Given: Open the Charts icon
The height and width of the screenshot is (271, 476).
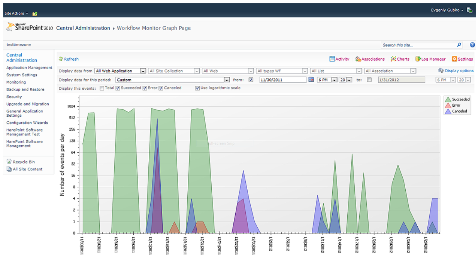Looking at the screenshot, I should pyautogui.click(x=393, y=59).
